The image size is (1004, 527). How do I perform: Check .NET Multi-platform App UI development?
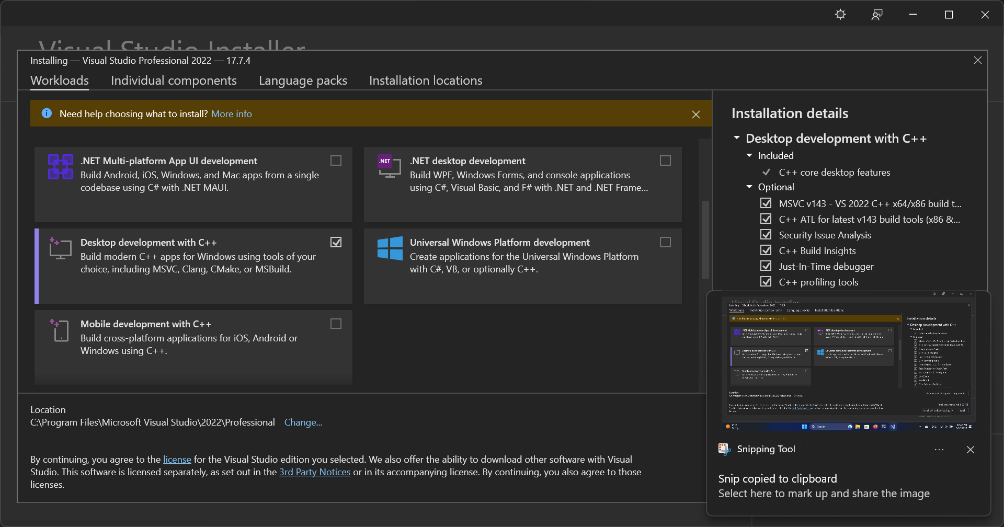click(x=336, y=161)
